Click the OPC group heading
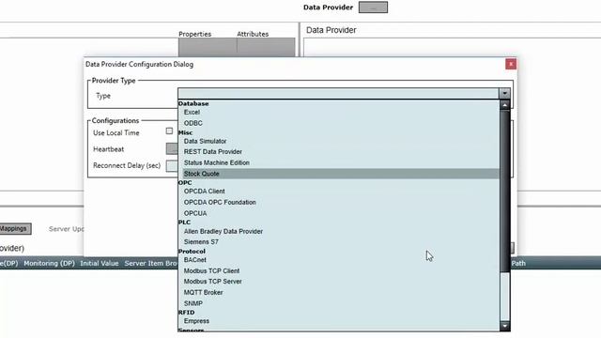This screenshot has width=601, height=338. 185,183
